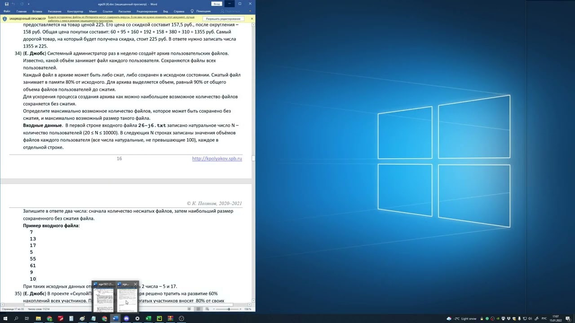Click the Помощник lightbulb search box

(200, 11)
